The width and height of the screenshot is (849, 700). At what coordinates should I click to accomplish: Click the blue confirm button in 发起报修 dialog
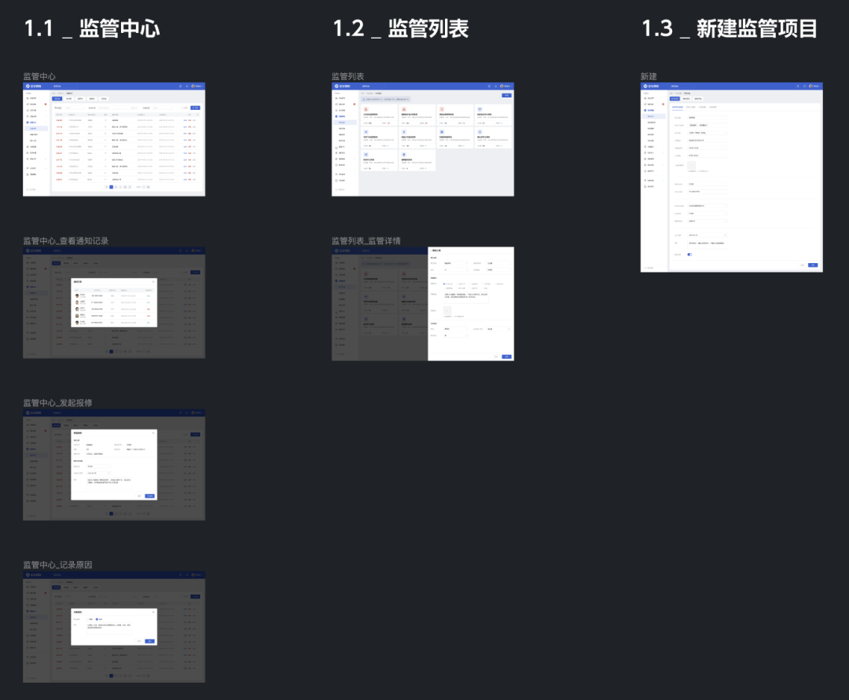(149, 495)
